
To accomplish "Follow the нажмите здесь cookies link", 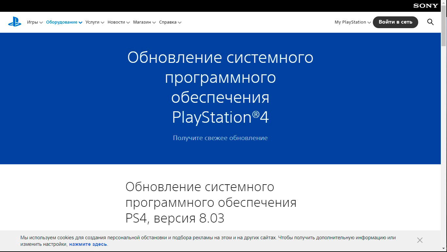I will coord(88,244).
